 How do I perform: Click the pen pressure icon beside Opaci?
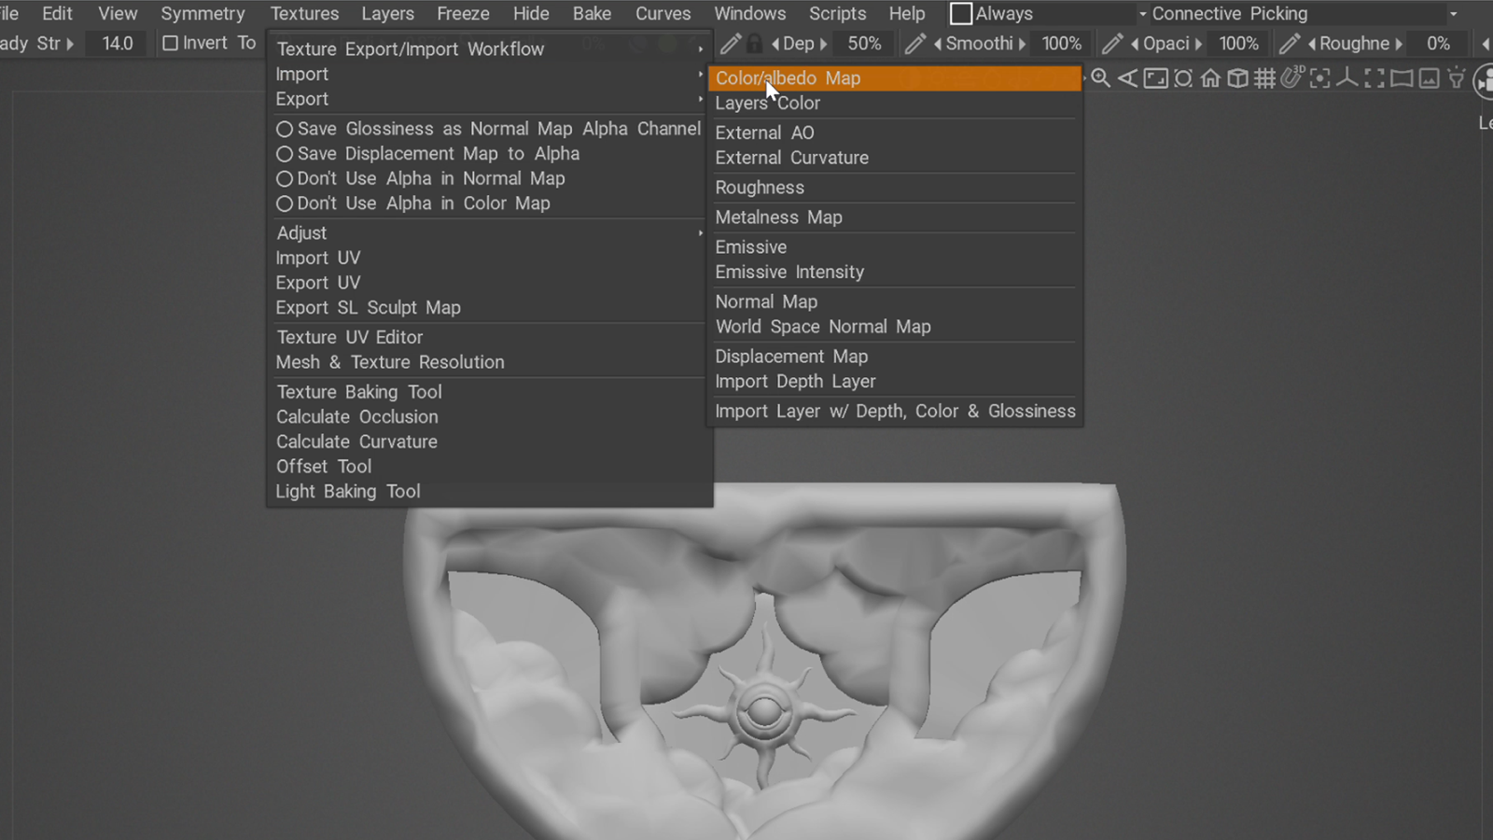click(1112, 43)
